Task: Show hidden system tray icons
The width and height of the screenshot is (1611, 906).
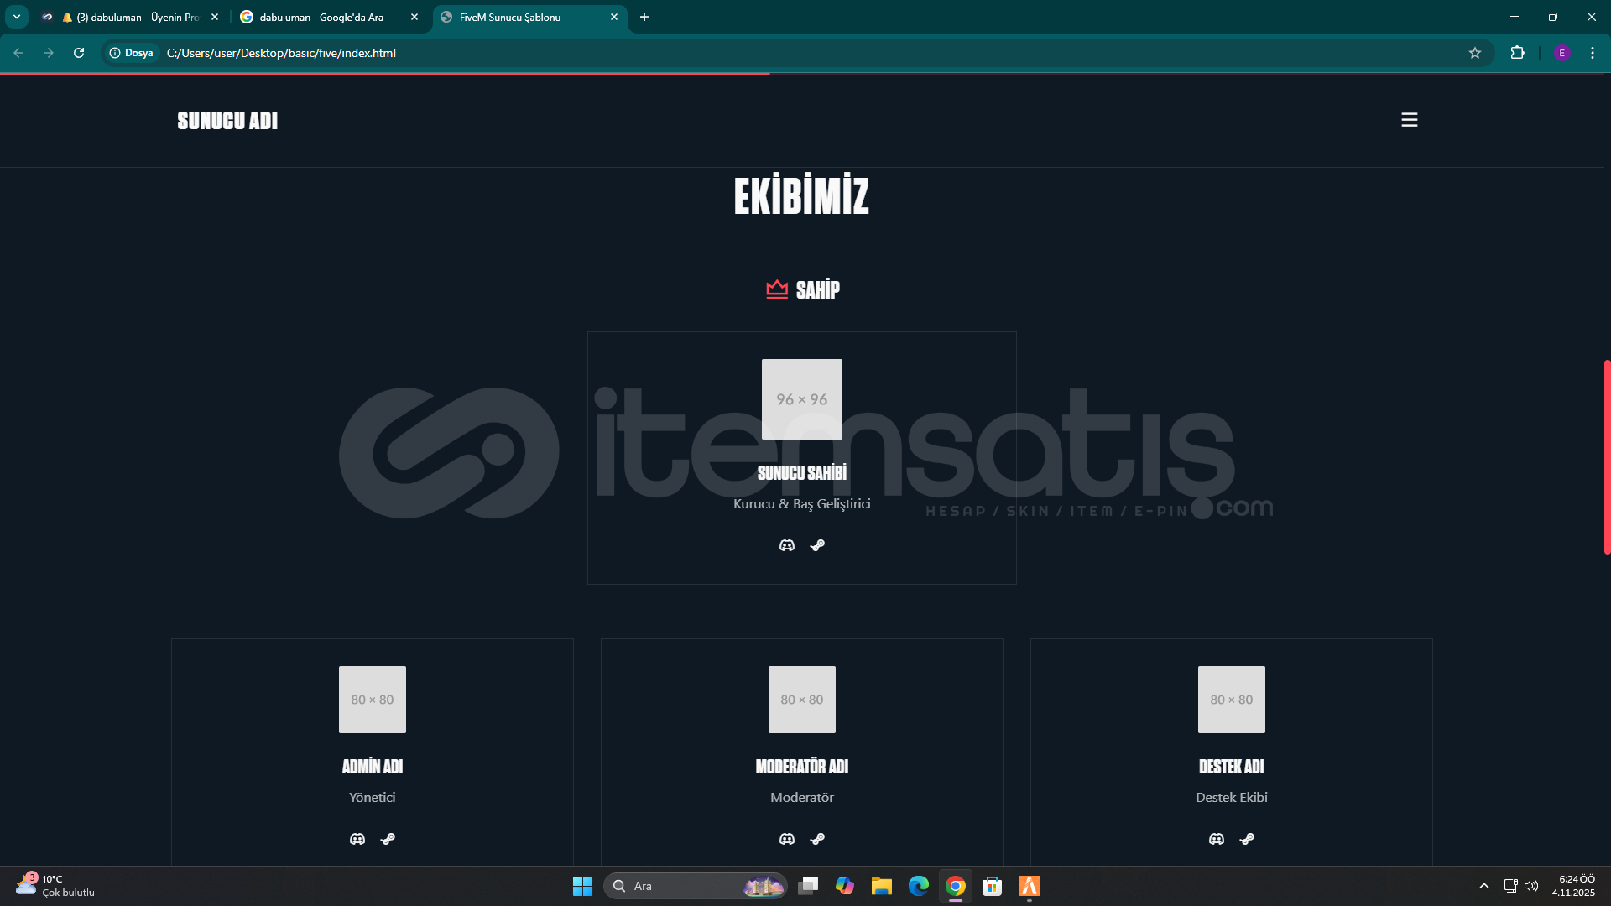Action: click(x=1483, y=886)
